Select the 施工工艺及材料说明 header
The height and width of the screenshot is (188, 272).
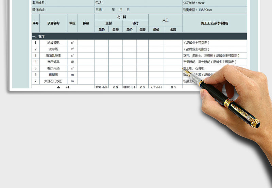215,23
